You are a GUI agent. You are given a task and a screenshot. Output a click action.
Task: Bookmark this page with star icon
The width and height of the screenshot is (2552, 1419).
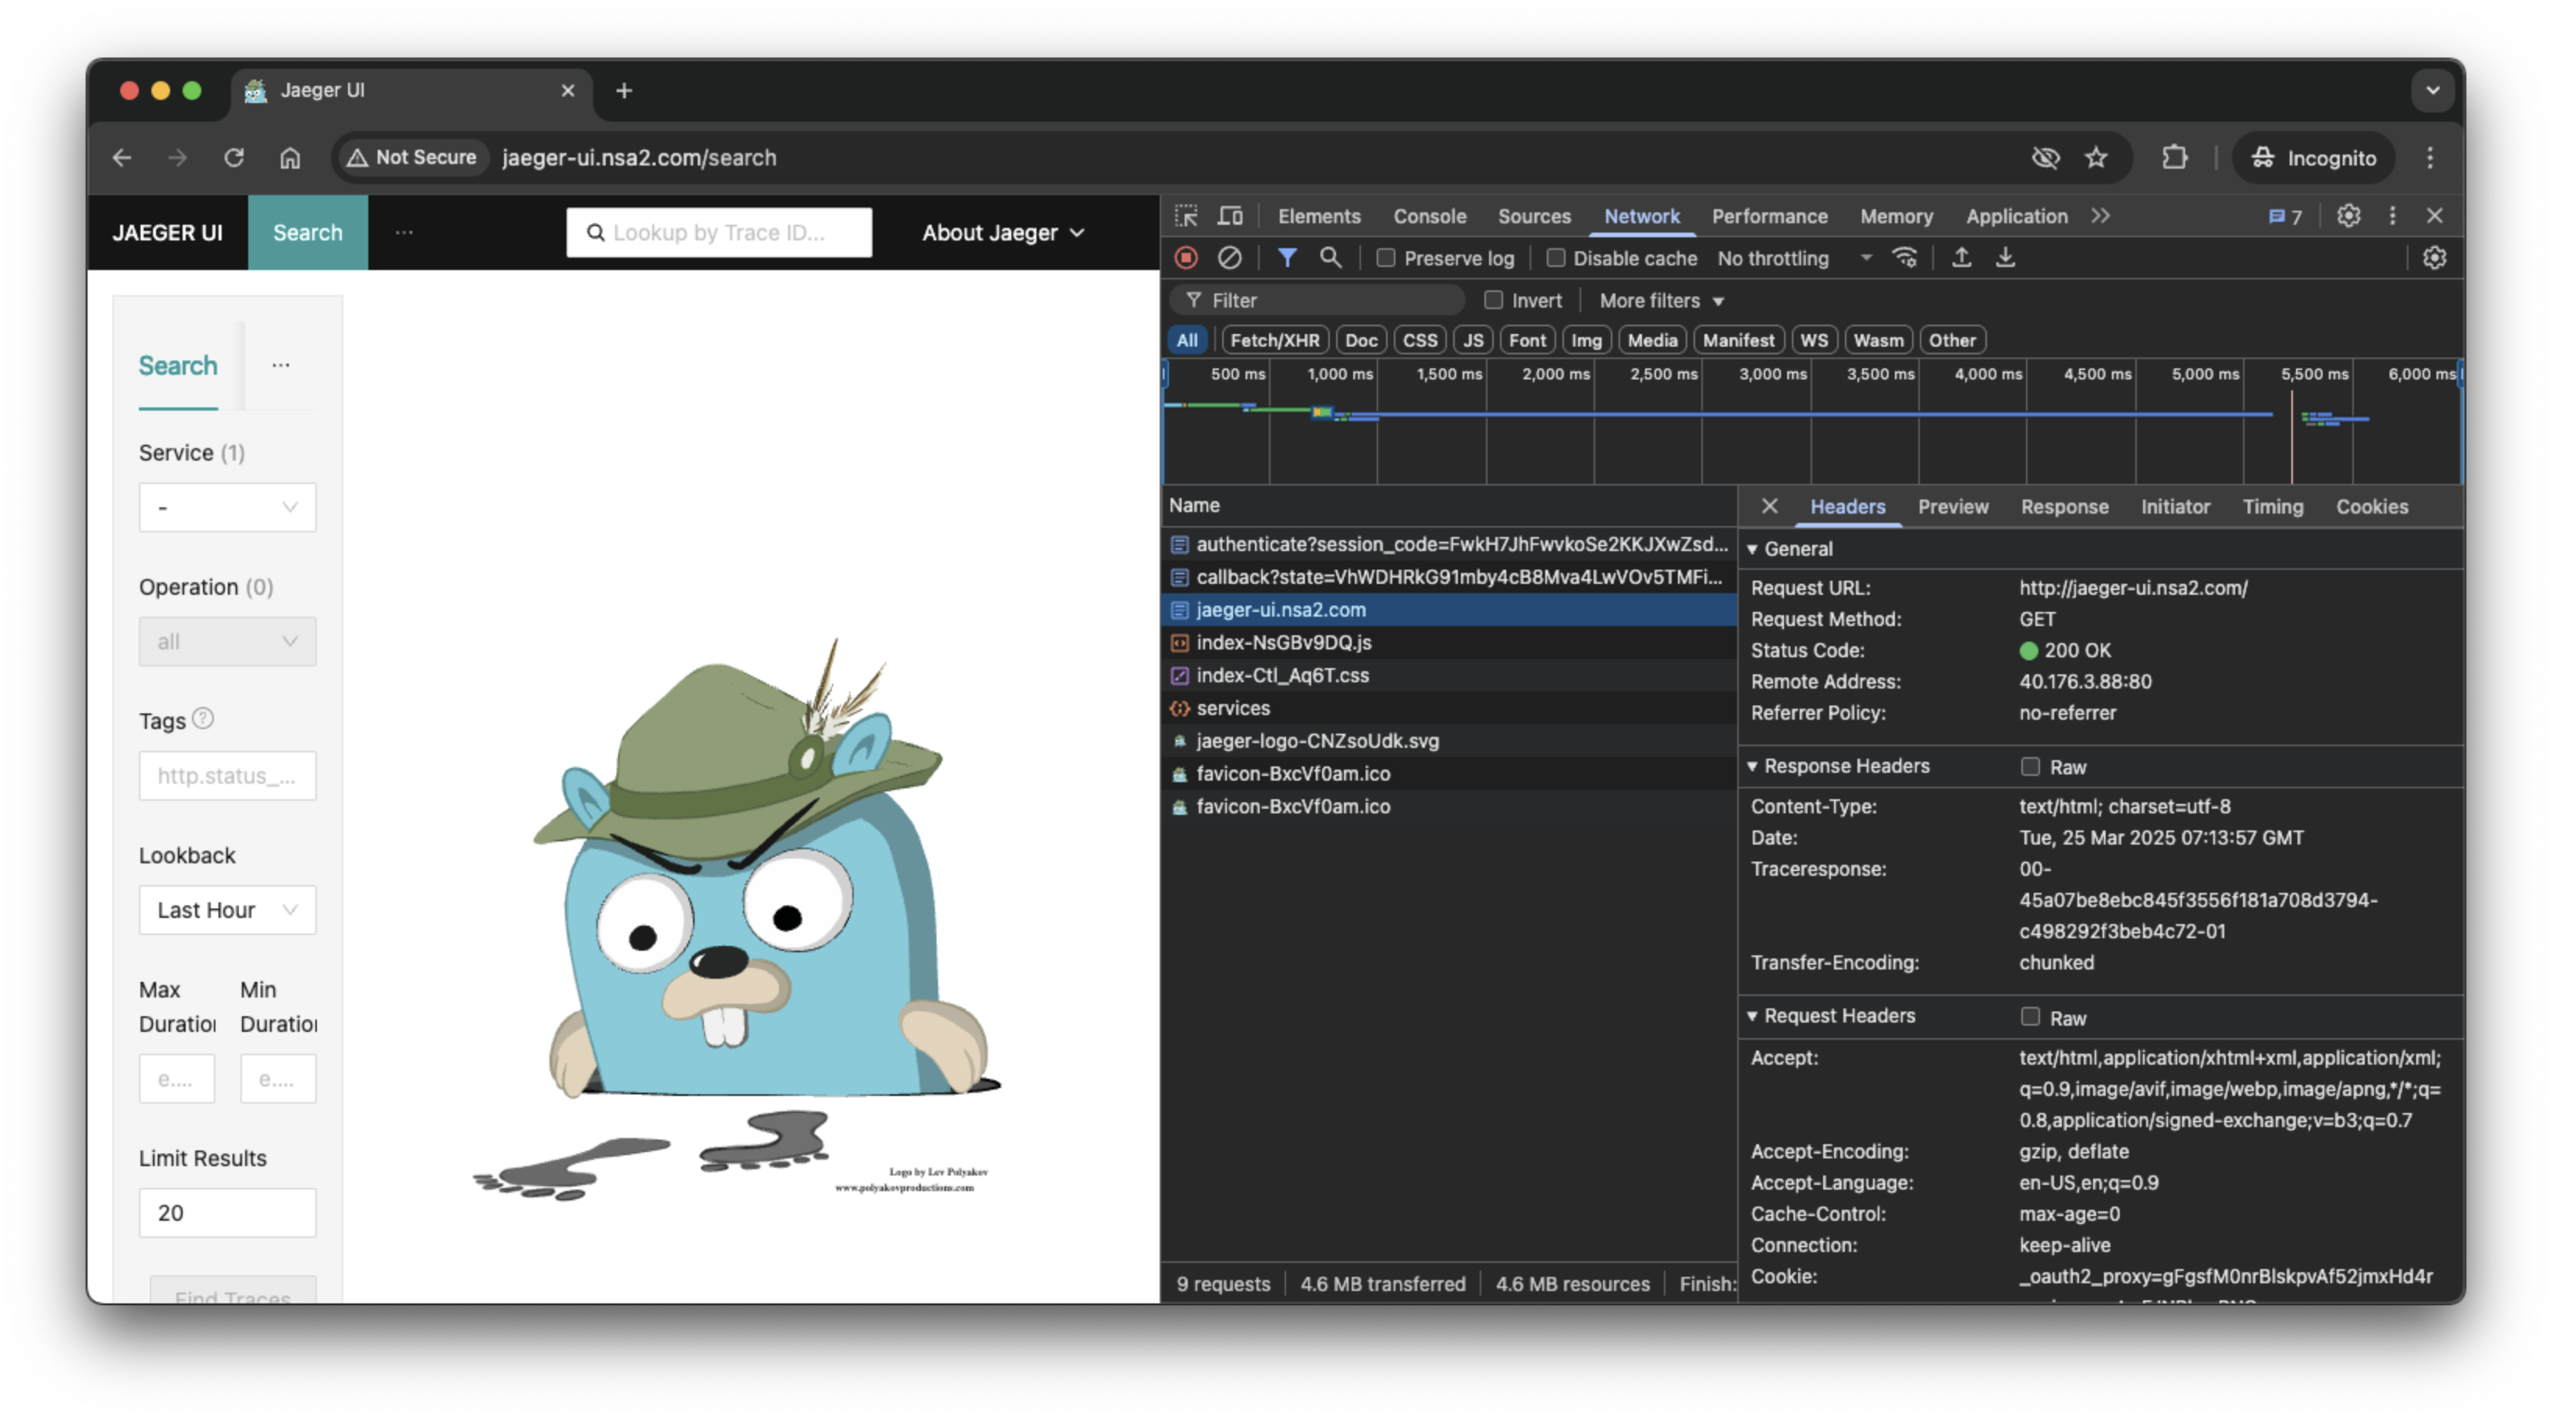(x=2095, y=158)
